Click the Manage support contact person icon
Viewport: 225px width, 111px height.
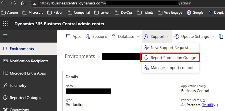click(146, 68)
